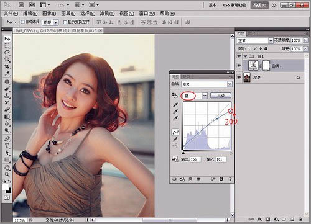Viewport: 311px width, 224px height.
Task: Select the Path Selection tool
Action: pos(7,153)
